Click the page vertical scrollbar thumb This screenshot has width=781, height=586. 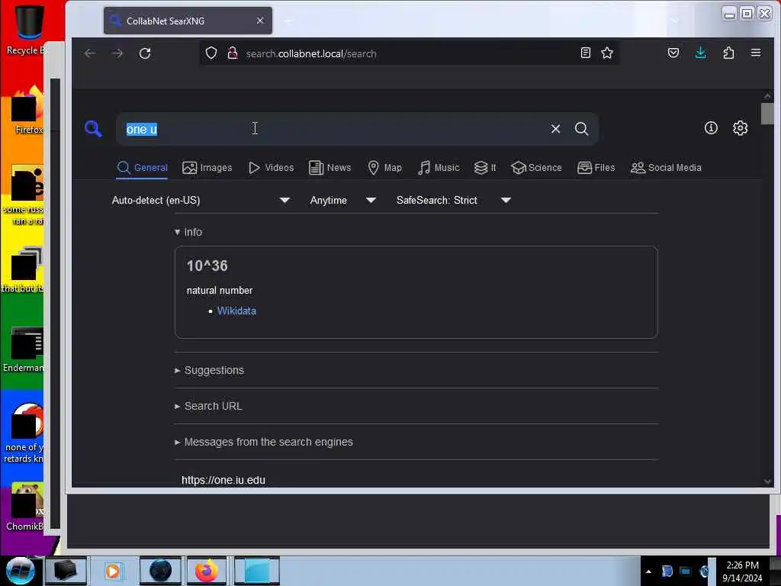click(x=767, y=113)
